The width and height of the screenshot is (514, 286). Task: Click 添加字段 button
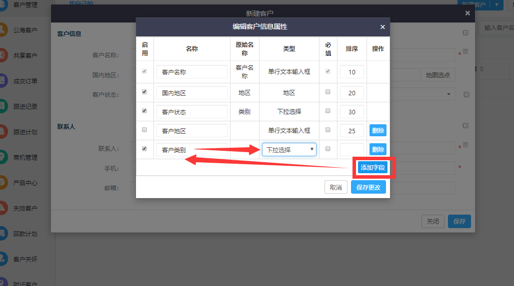tap(372, 168)
